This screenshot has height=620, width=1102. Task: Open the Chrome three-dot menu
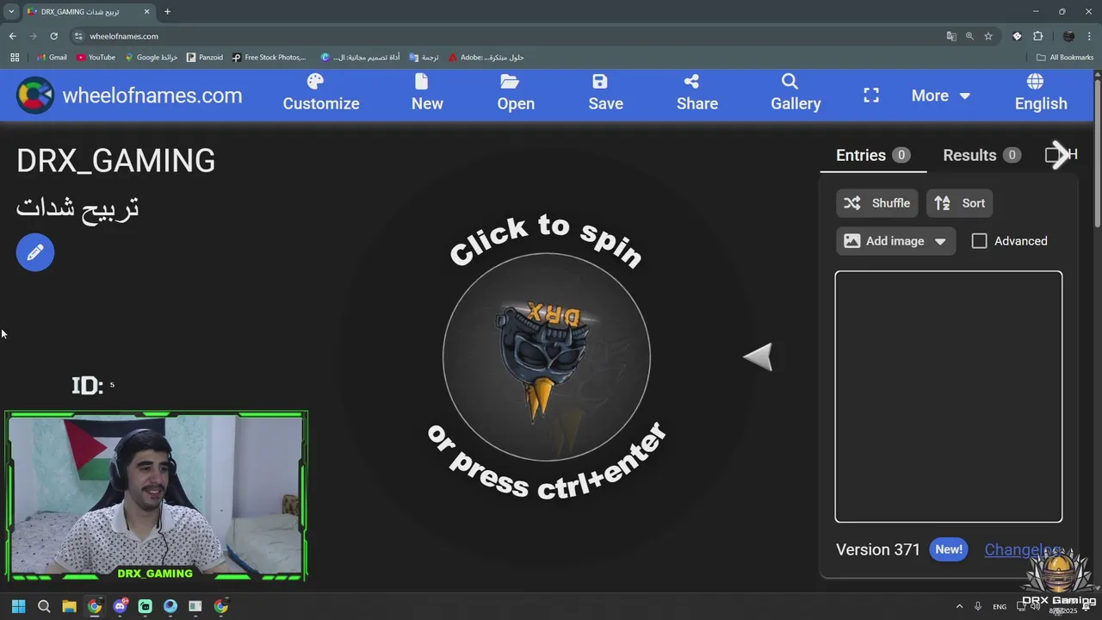click(1090, 36)
